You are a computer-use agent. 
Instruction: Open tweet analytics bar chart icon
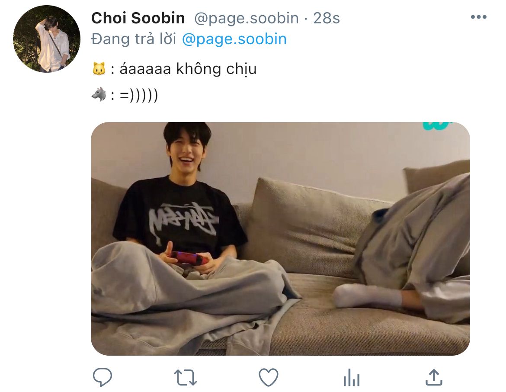[352, 377]
